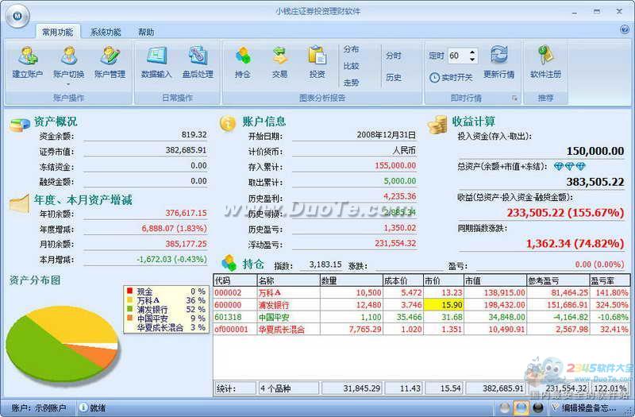
Task: Open 编辑操盘备忘 memo editor in status bar
Action: click(x=584, y=407)
